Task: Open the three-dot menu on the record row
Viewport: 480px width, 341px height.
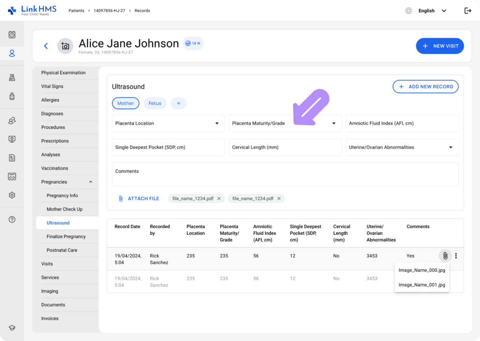Action: [456, 256]
